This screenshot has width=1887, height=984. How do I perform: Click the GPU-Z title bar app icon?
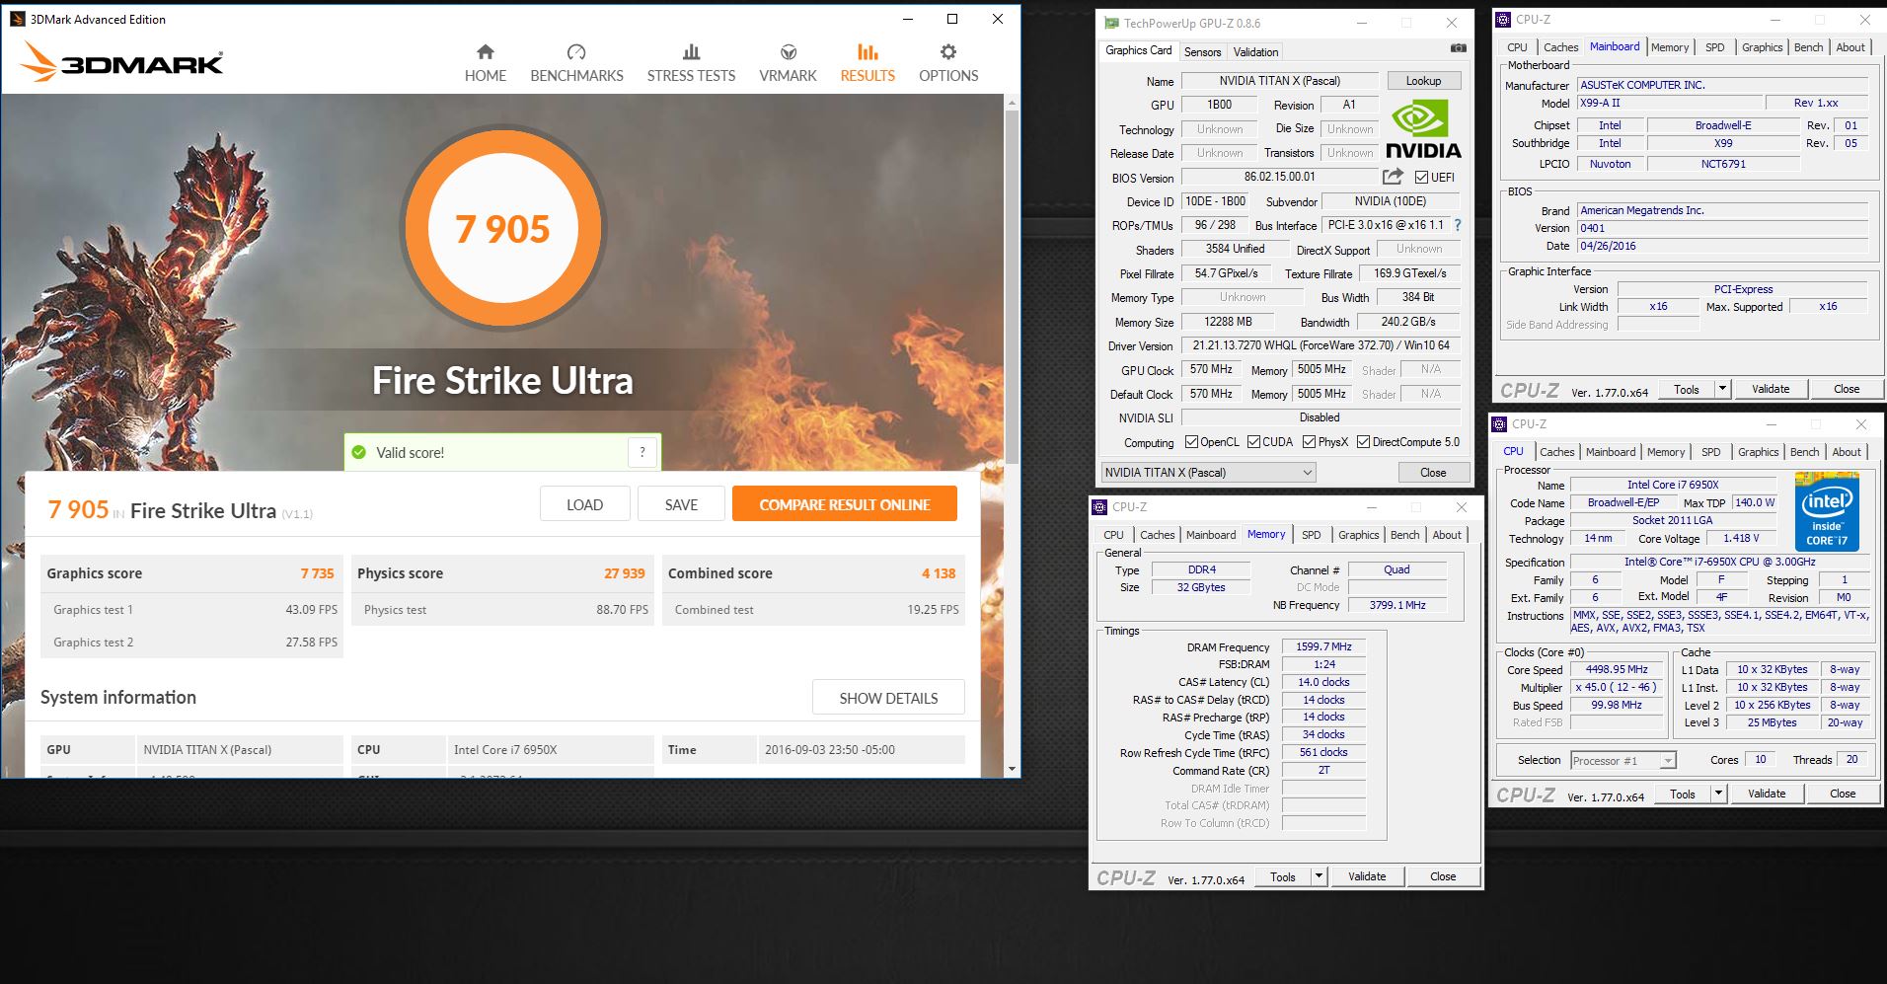1111,23
